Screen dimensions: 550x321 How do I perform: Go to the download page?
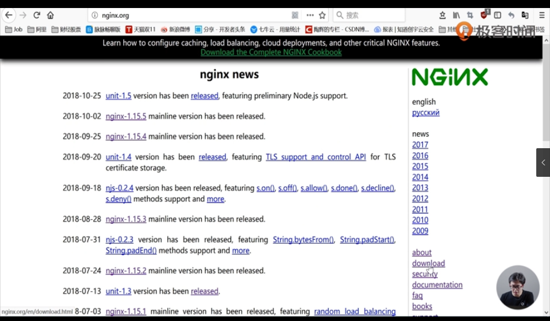click(429, 263)
